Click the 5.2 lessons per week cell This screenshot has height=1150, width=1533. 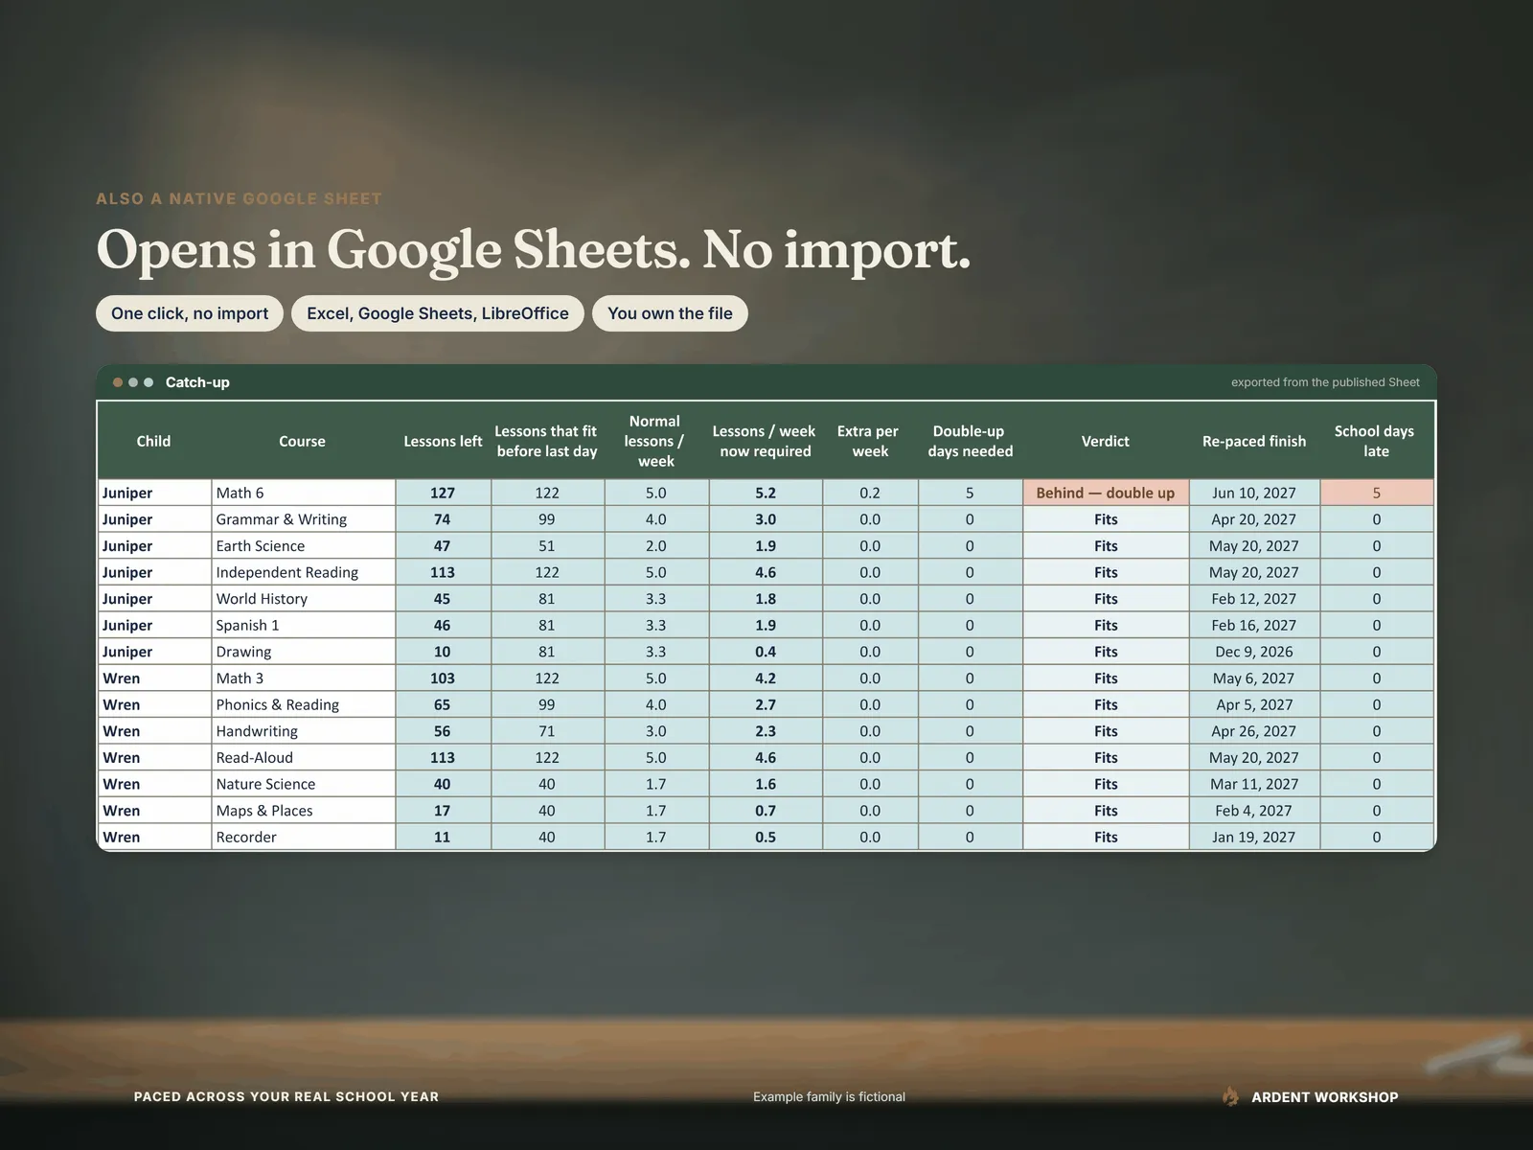(x=766, y=493)
